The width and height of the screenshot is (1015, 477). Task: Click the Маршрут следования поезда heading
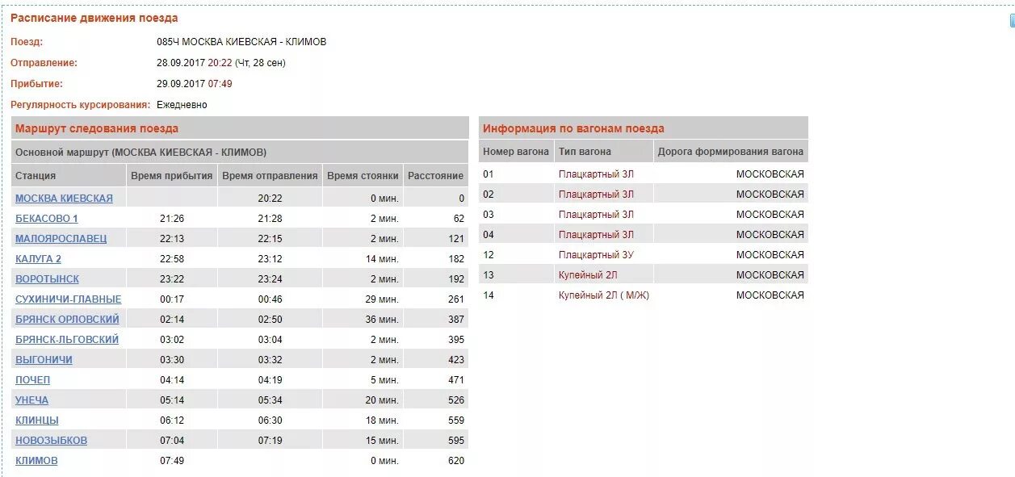click(x=97, y=128)
